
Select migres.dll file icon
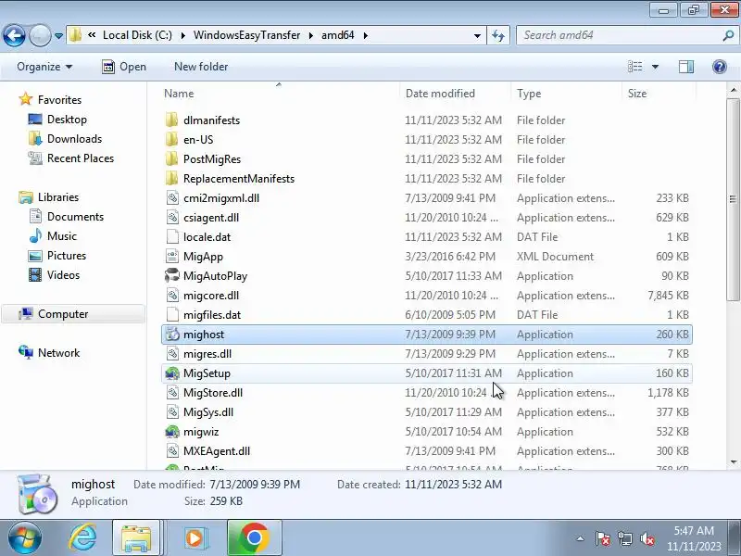[x=172, y=354]
